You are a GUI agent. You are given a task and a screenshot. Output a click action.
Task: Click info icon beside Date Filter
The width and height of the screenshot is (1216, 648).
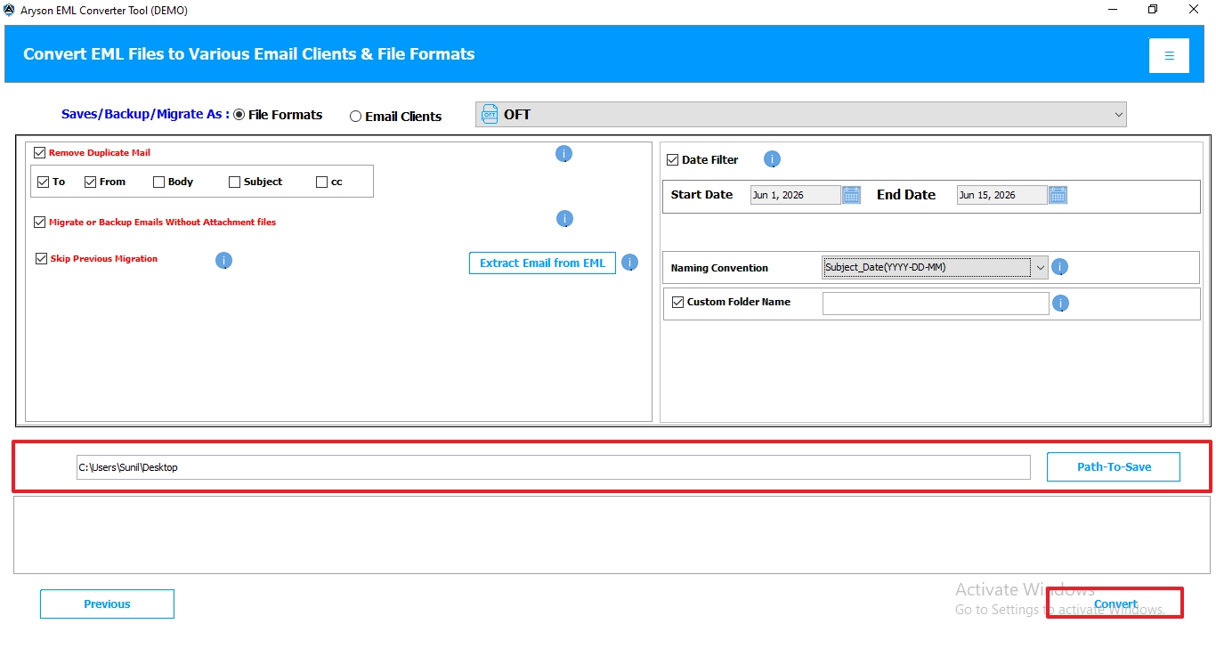click(772, 160)
